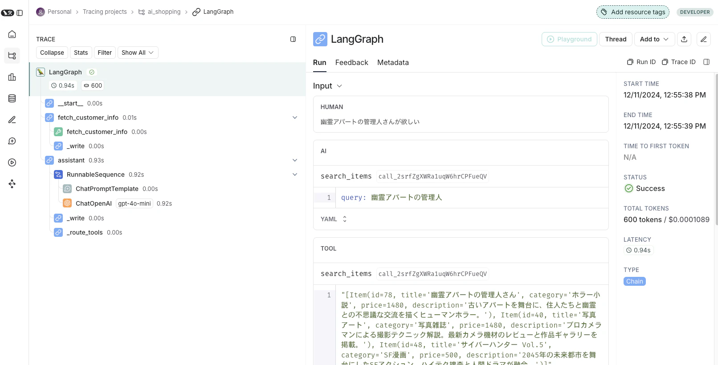Copy the Run ID
This screenshot has height=365, width=718.
(x=641, y=62)
